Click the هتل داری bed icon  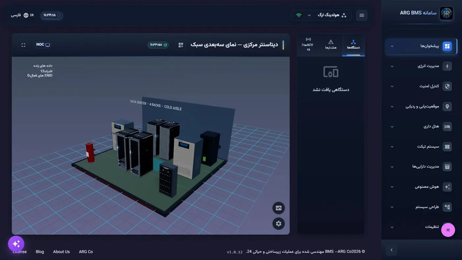[x=447, y=126]
